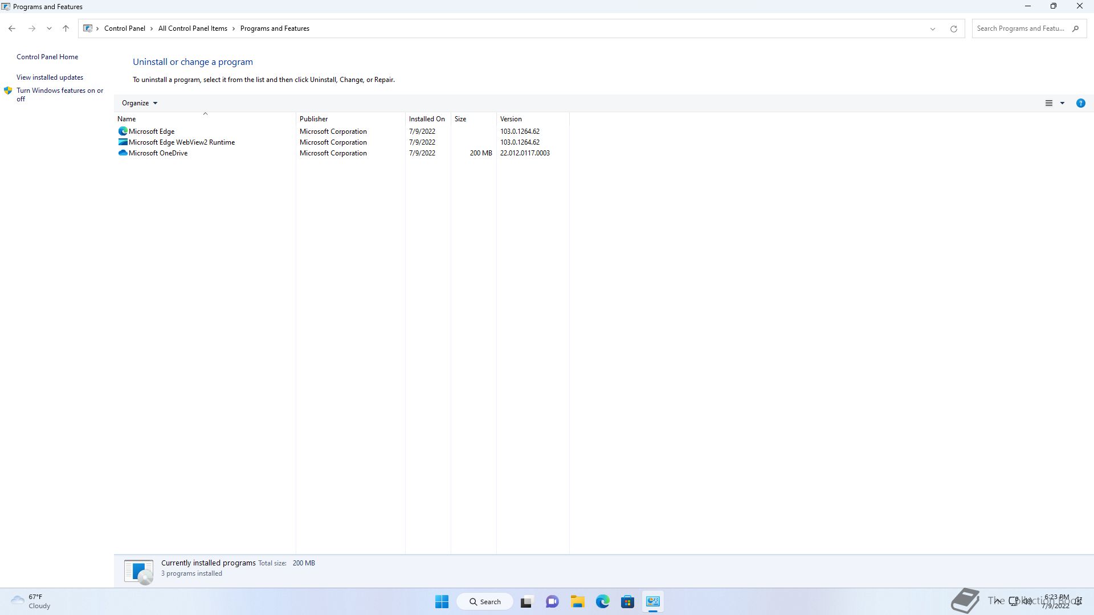Change view with the view icon

click(x=1048, y=103)
